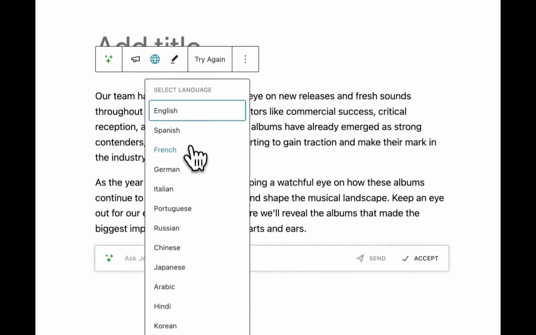The image size is (536, 335).
Task: Choose Japanese from the language list
Action: coord(169,267)
